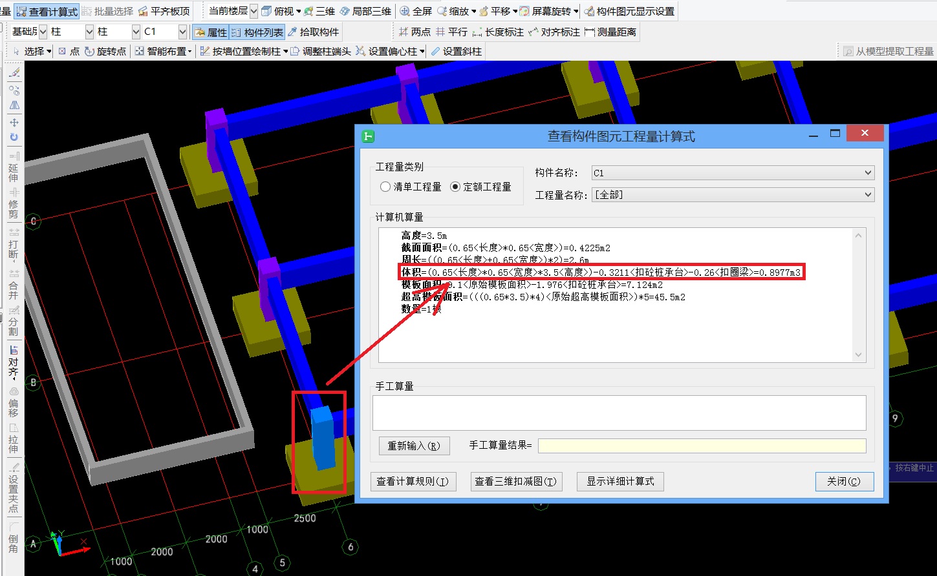Select the 长度标注 dimension tool
The height and width of the screenshot is (576, 937).
pyautogui.click(x=498, y=32)
